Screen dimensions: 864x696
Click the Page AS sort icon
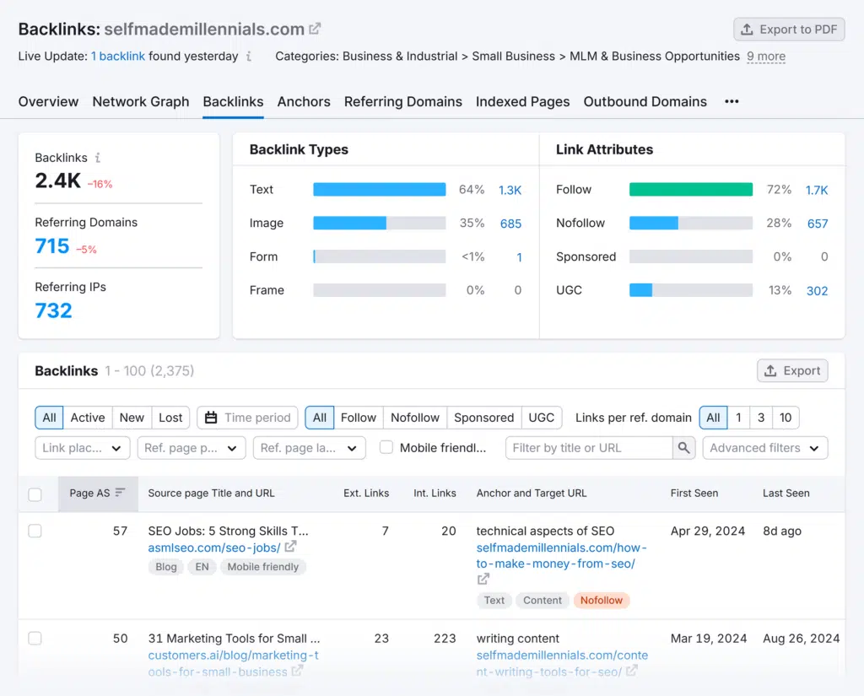(x=121, y=493)
